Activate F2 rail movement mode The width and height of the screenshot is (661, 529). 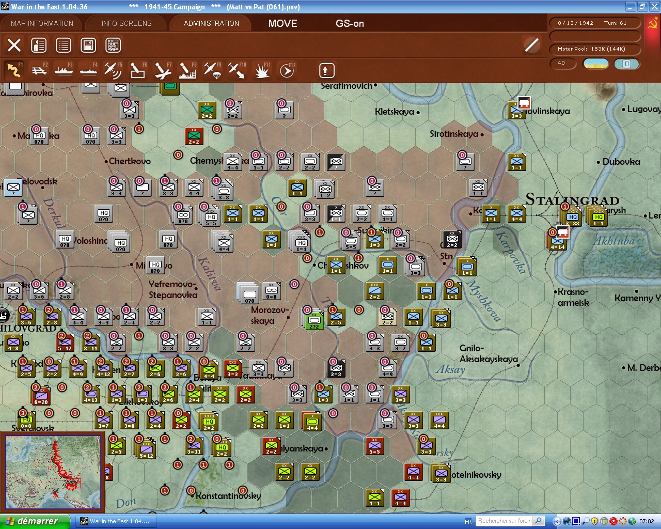[39, 70]
